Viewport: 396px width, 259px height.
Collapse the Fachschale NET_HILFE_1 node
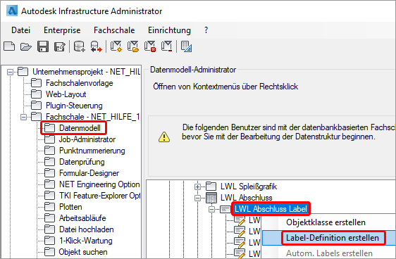coord(23,117)
